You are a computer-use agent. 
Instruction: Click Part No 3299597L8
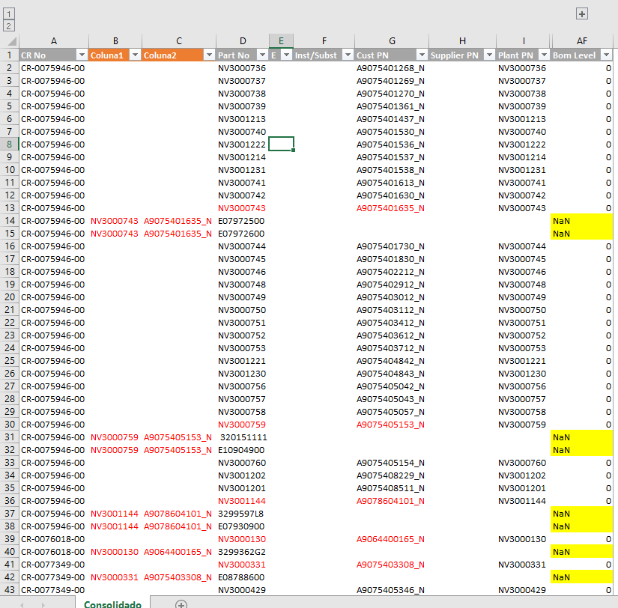[x=240, y=514]
